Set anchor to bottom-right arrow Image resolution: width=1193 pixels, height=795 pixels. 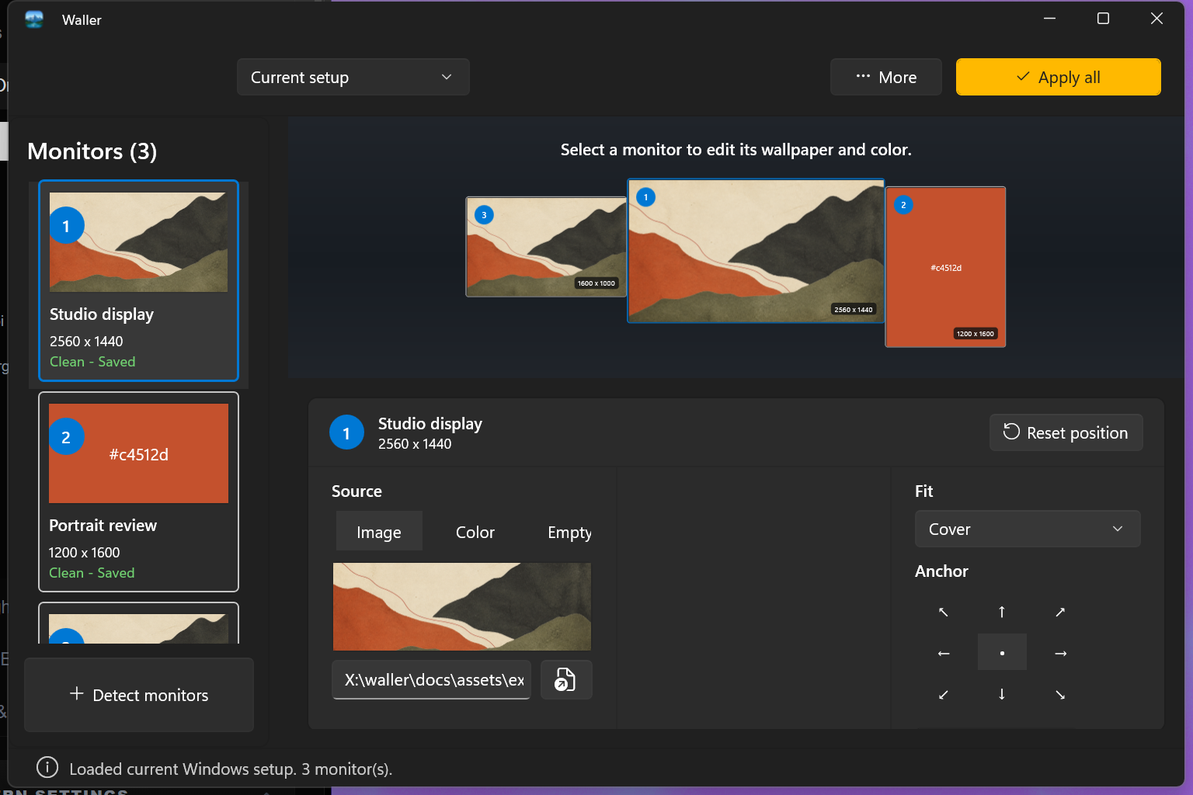tap(1060, 694)
